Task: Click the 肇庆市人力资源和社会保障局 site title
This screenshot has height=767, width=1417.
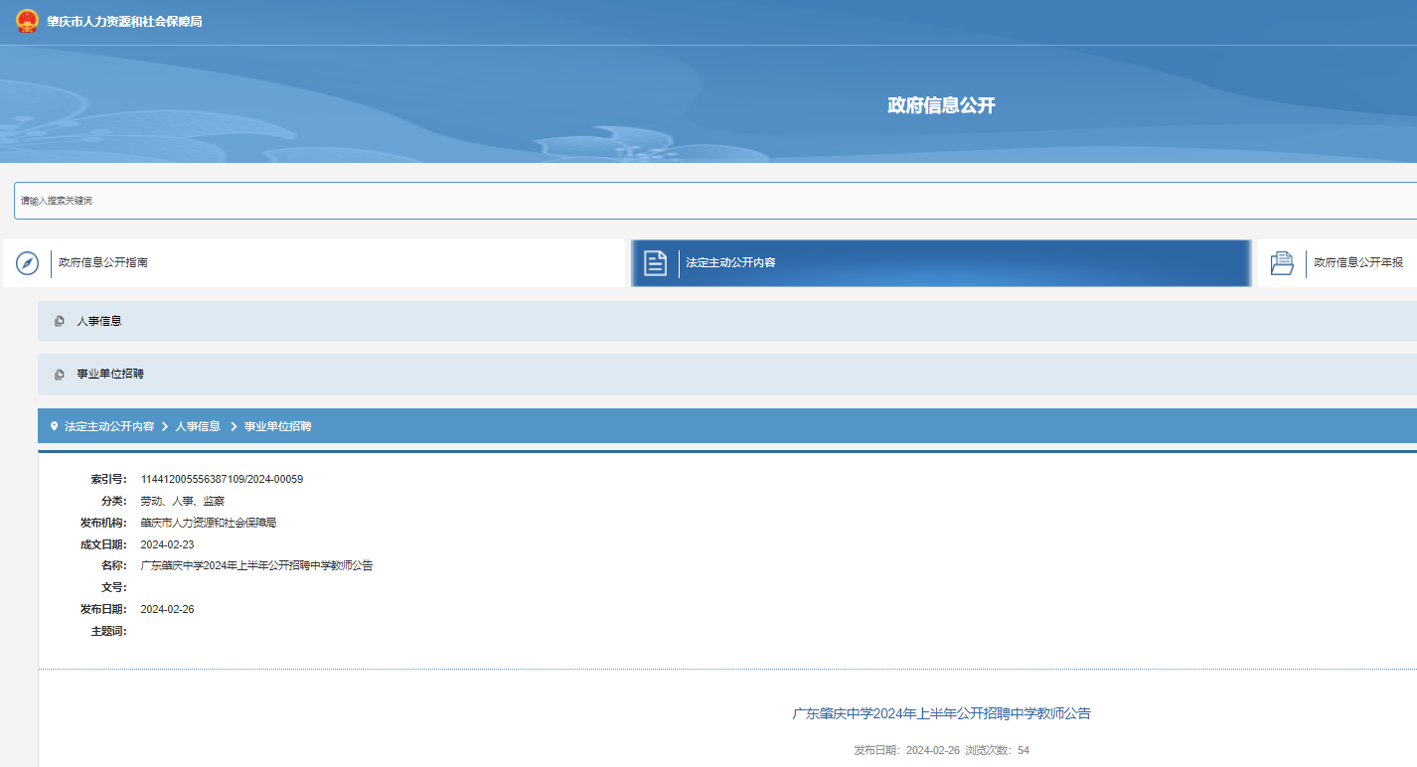Action: (124, 21)
